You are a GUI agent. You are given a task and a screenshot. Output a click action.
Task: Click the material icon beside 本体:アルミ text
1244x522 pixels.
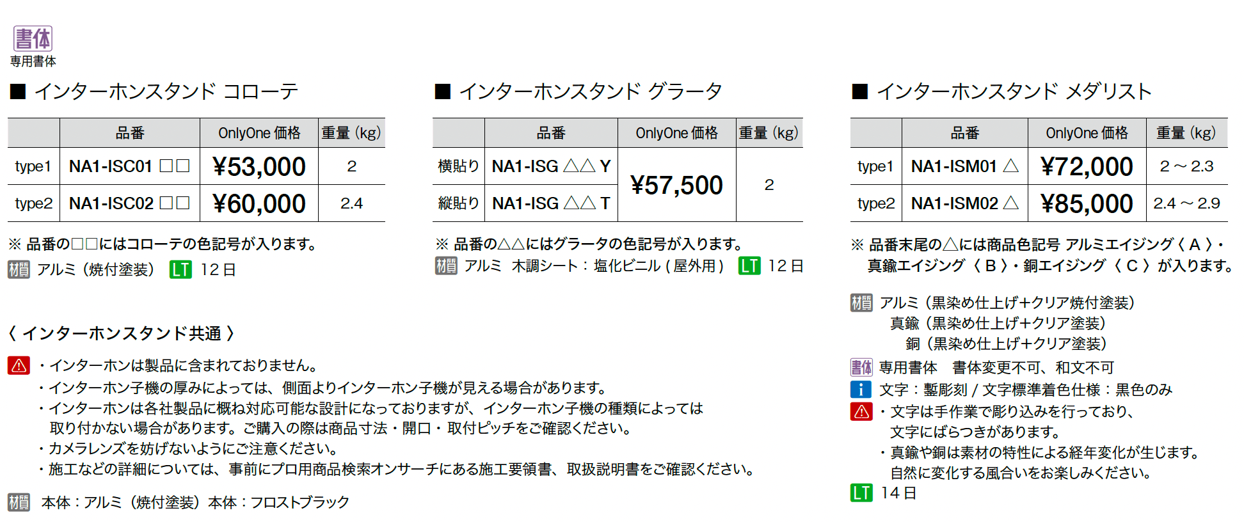[x=19, y=502]
